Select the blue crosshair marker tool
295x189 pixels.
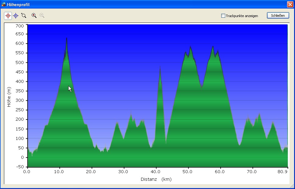[x=16, y=16]
